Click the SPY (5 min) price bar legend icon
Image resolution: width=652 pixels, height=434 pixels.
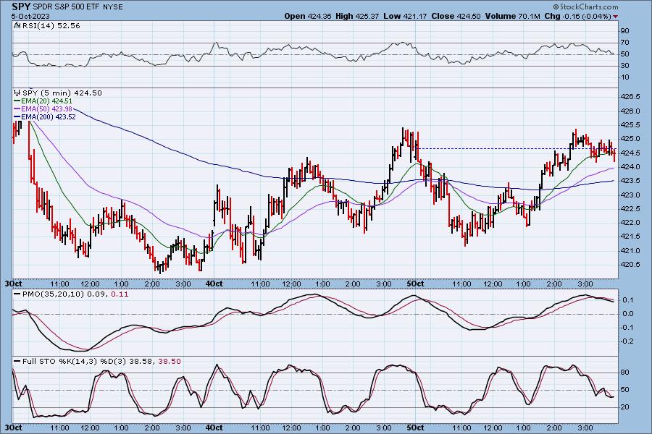[x=17, y=93]
